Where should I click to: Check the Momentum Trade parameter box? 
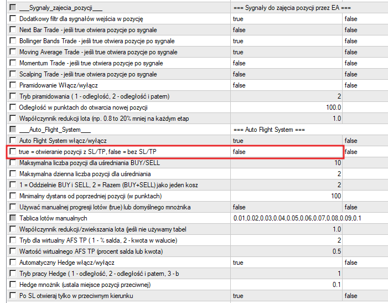[13, 63]
